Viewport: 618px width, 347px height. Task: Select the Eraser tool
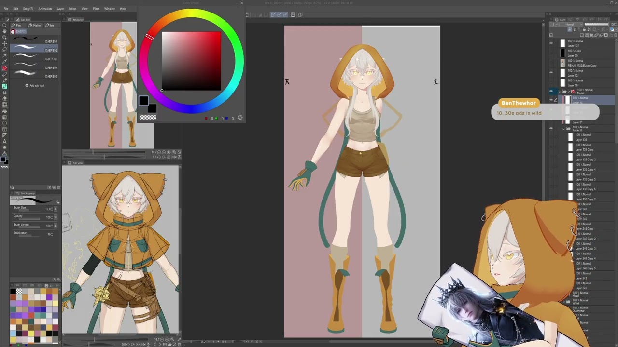tap(4, 98)
